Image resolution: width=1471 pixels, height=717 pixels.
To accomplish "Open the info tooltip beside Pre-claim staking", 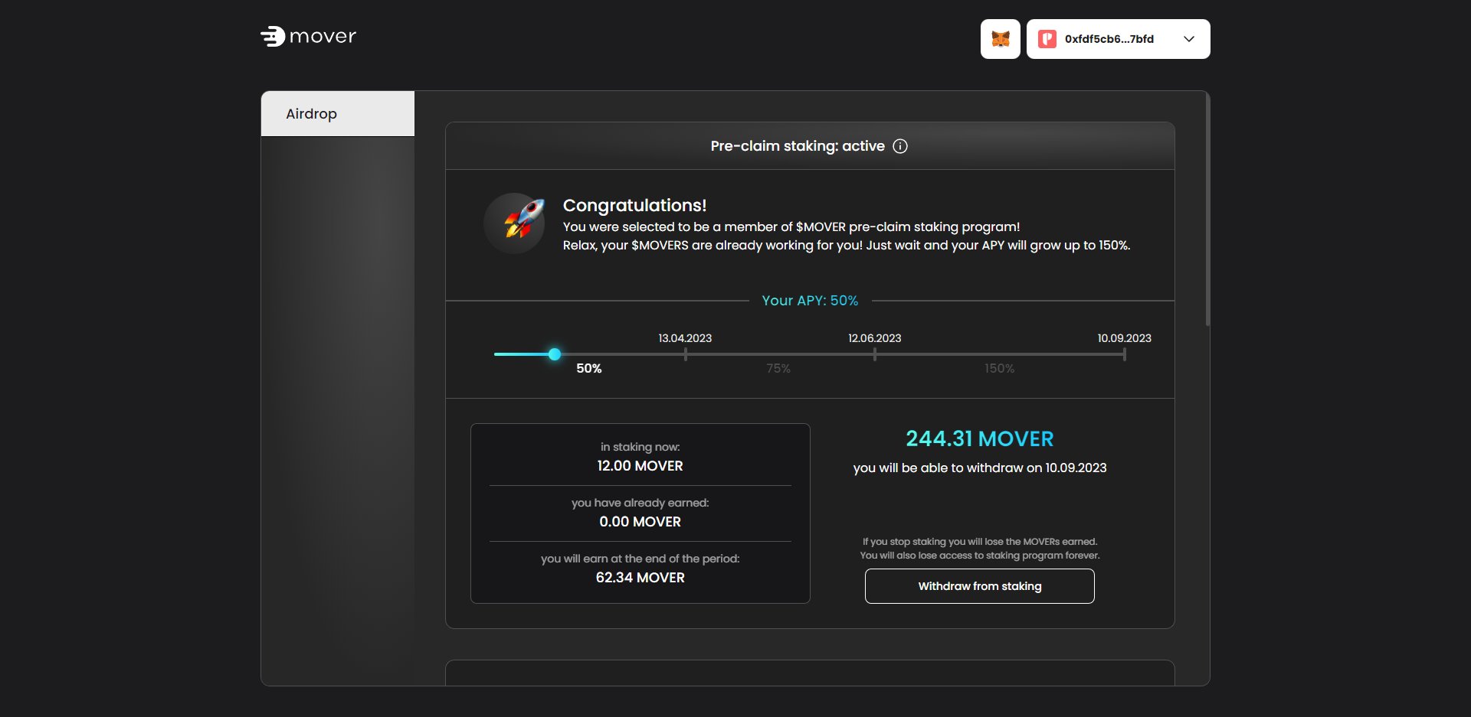I will click(x=900, y=146).
